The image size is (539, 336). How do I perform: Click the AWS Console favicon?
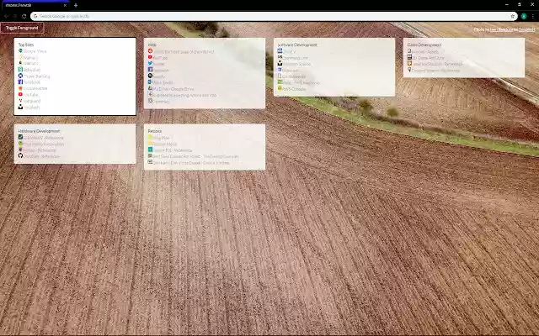(280, 88)
